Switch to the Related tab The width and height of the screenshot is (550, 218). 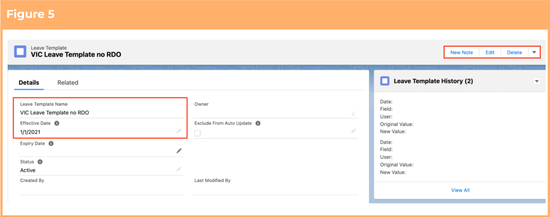(x=68, y=83)
